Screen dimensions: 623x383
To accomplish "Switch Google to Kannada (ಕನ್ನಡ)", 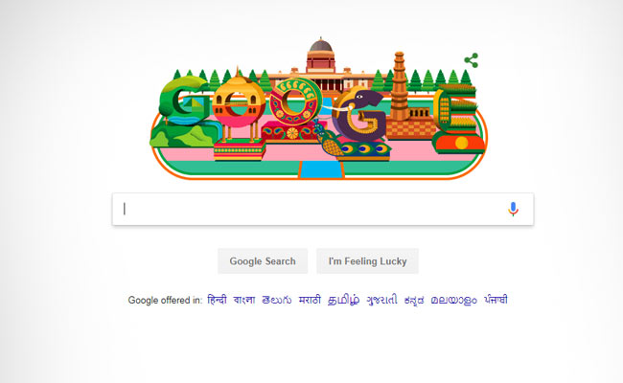I will 414,300.
